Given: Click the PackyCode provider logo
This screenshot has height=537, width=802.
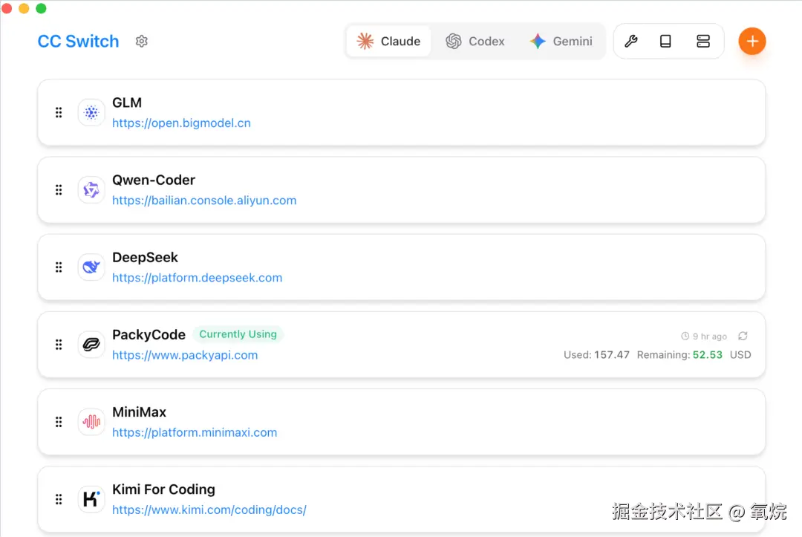Looking at the screenshot, I should point(91,344).
